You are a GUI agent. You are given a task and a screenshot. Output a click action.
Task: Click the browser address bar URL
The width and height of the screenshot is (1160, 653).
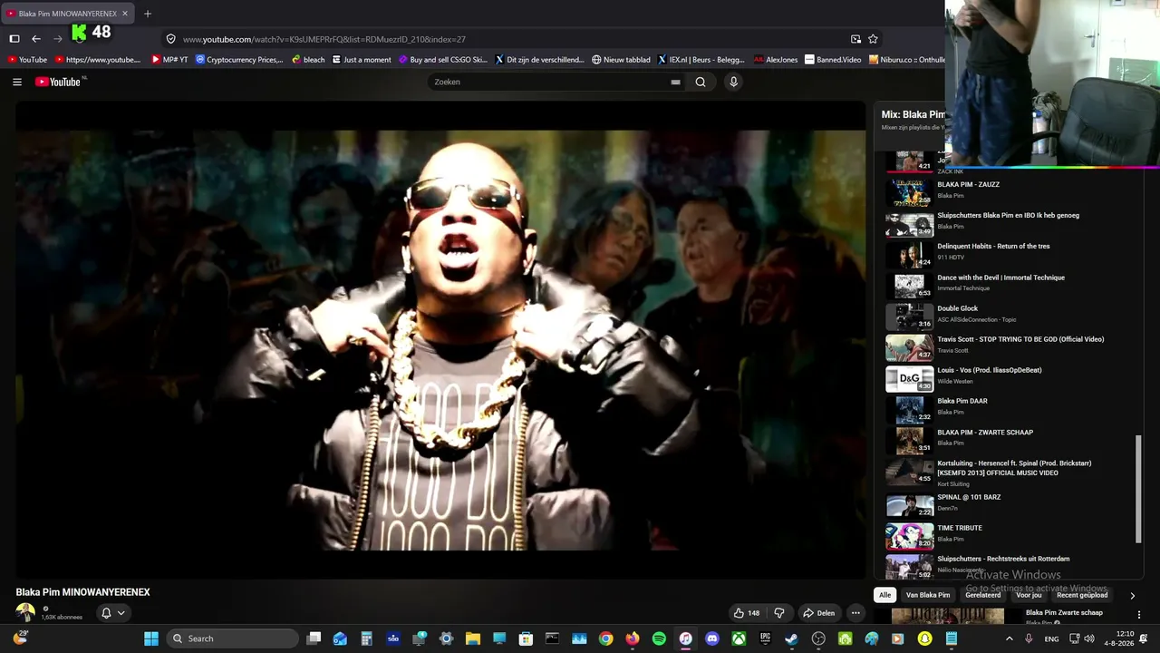click(324, 39)
